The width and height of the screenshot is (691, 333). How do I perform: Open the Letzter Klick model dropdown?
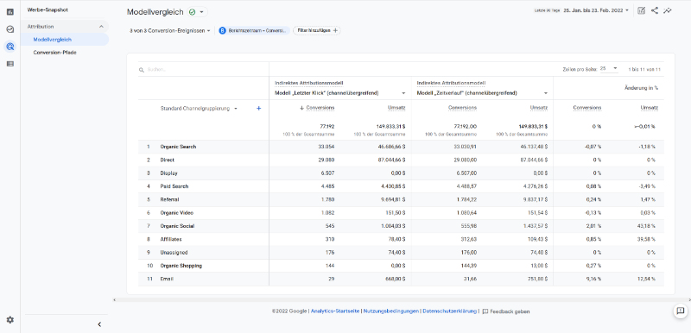click(339, 93)
